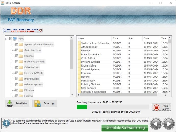Click file list scroll down arrow
Image resolution: width=176 pixels, height=132 pixels.
pyautogui.click(x=169, y=91)
